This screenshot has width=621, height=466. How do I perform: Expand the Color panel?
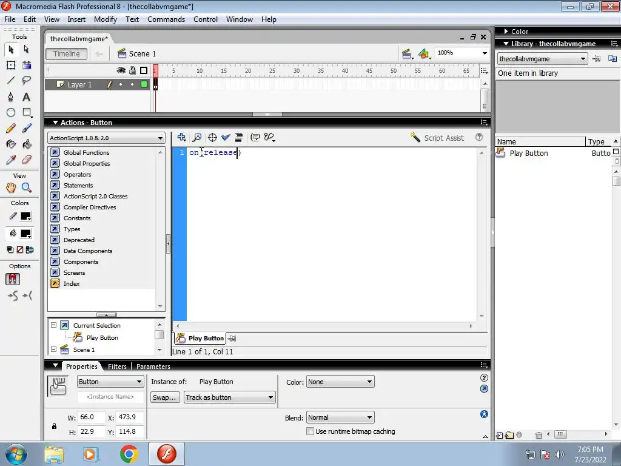tap(506, 32)
